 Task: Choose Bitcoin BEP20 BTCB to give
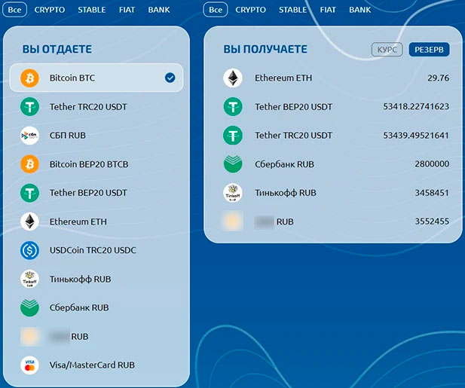pos(88,164)
